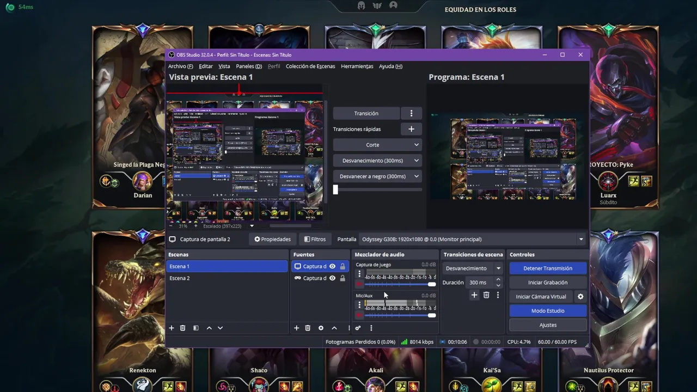Toggle lock on first Captura source
The height and width of the screenshot is (392, 697).
(343, 266)
